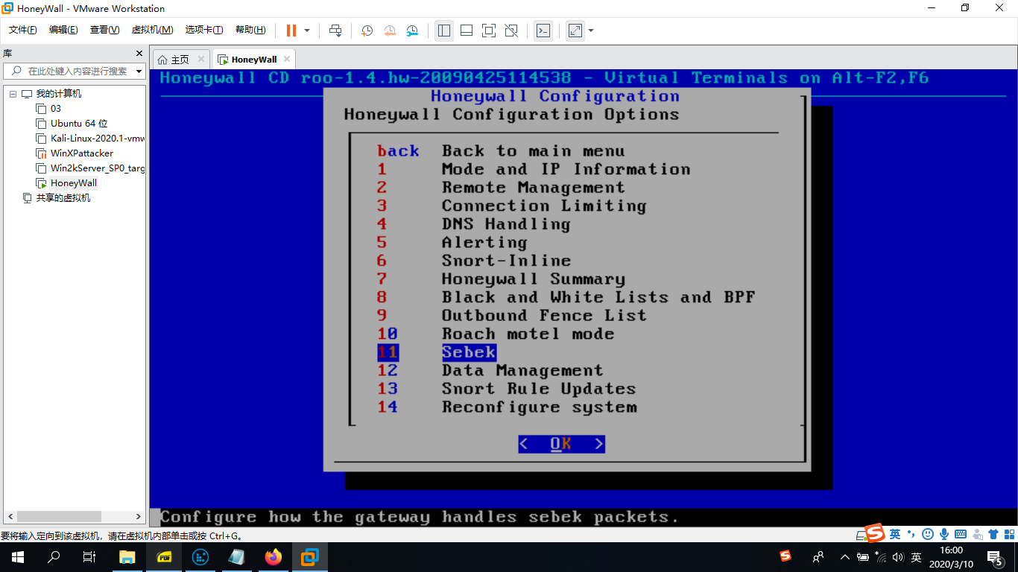Toggle the thumbnail bar view icon
Image resolution: width=1018 pixels, height=572 pixels.
click(467, 31)
